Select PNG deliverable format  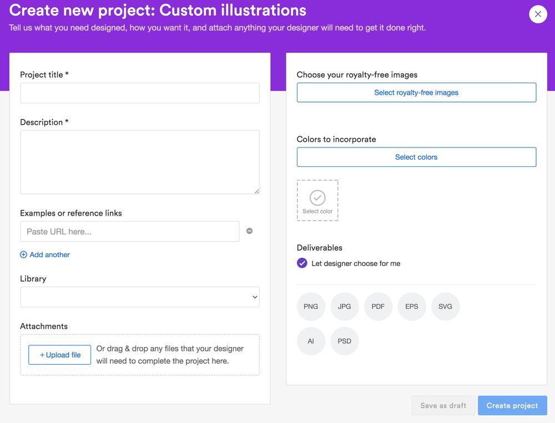click(311, 307)
